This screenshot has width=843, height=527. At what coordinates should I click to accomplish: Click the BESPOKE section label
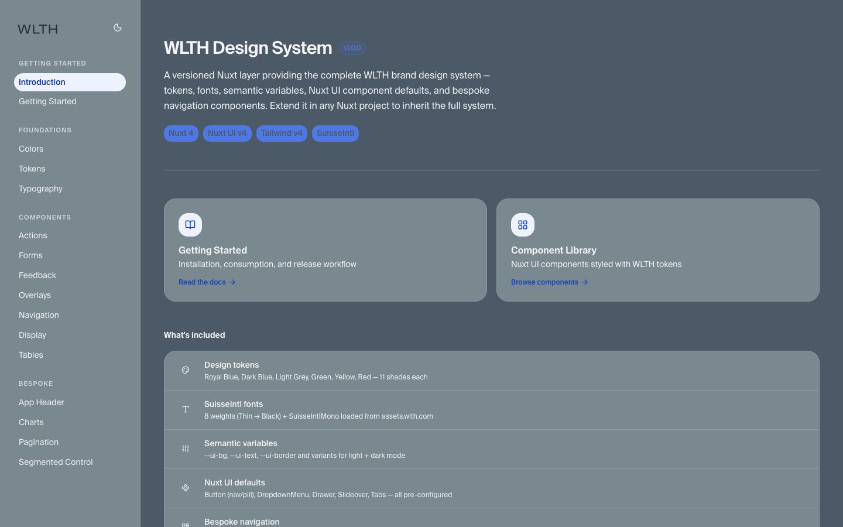pyautogui.click(x=36, y=384)
